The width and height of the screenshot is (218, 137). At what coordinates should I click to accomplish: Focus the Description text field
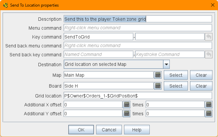pyautogui.click(x=138, y=19)
